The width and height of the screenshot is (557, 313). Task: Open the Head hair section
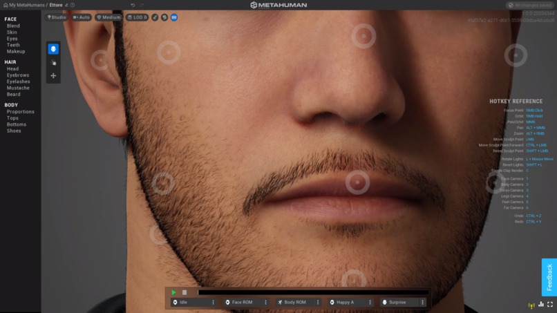coord(13,69)
